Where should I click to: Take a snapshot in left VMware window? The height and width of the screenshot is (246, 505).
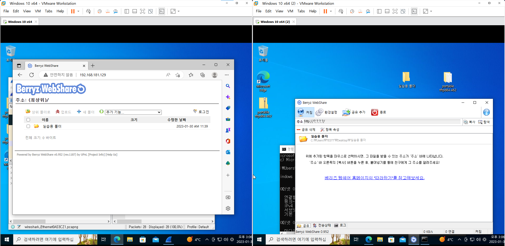99,11
